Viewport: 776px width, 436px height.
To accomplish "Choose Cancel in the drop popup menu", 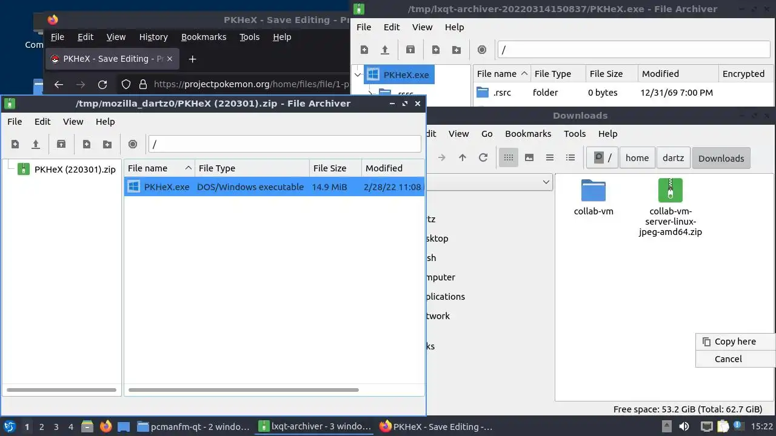I will [x=735, y=358].
